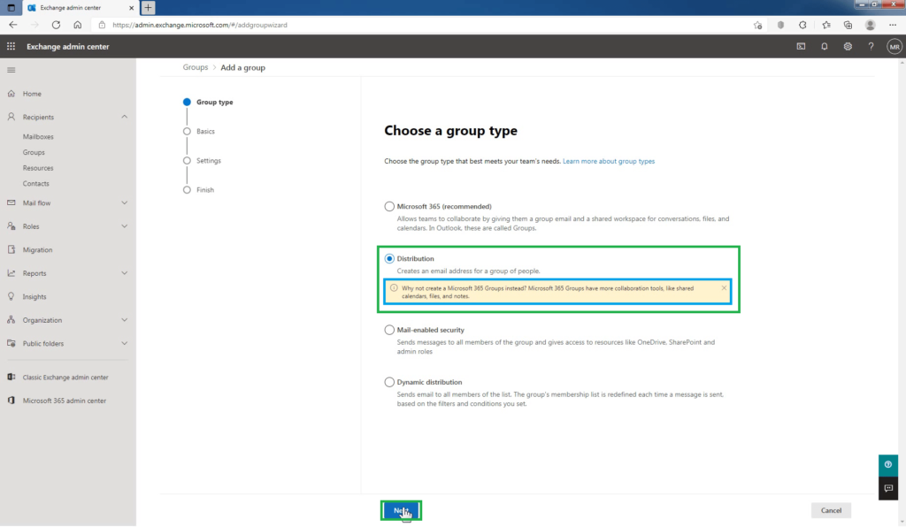Viewport: 906px width, 527px height.
Task: Expand the Mail flow section
Action: click(124, 202)
